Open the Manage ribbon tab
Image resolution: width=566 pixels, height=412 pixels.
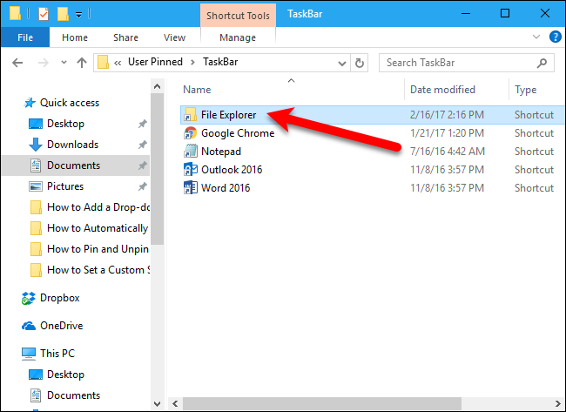238,37
